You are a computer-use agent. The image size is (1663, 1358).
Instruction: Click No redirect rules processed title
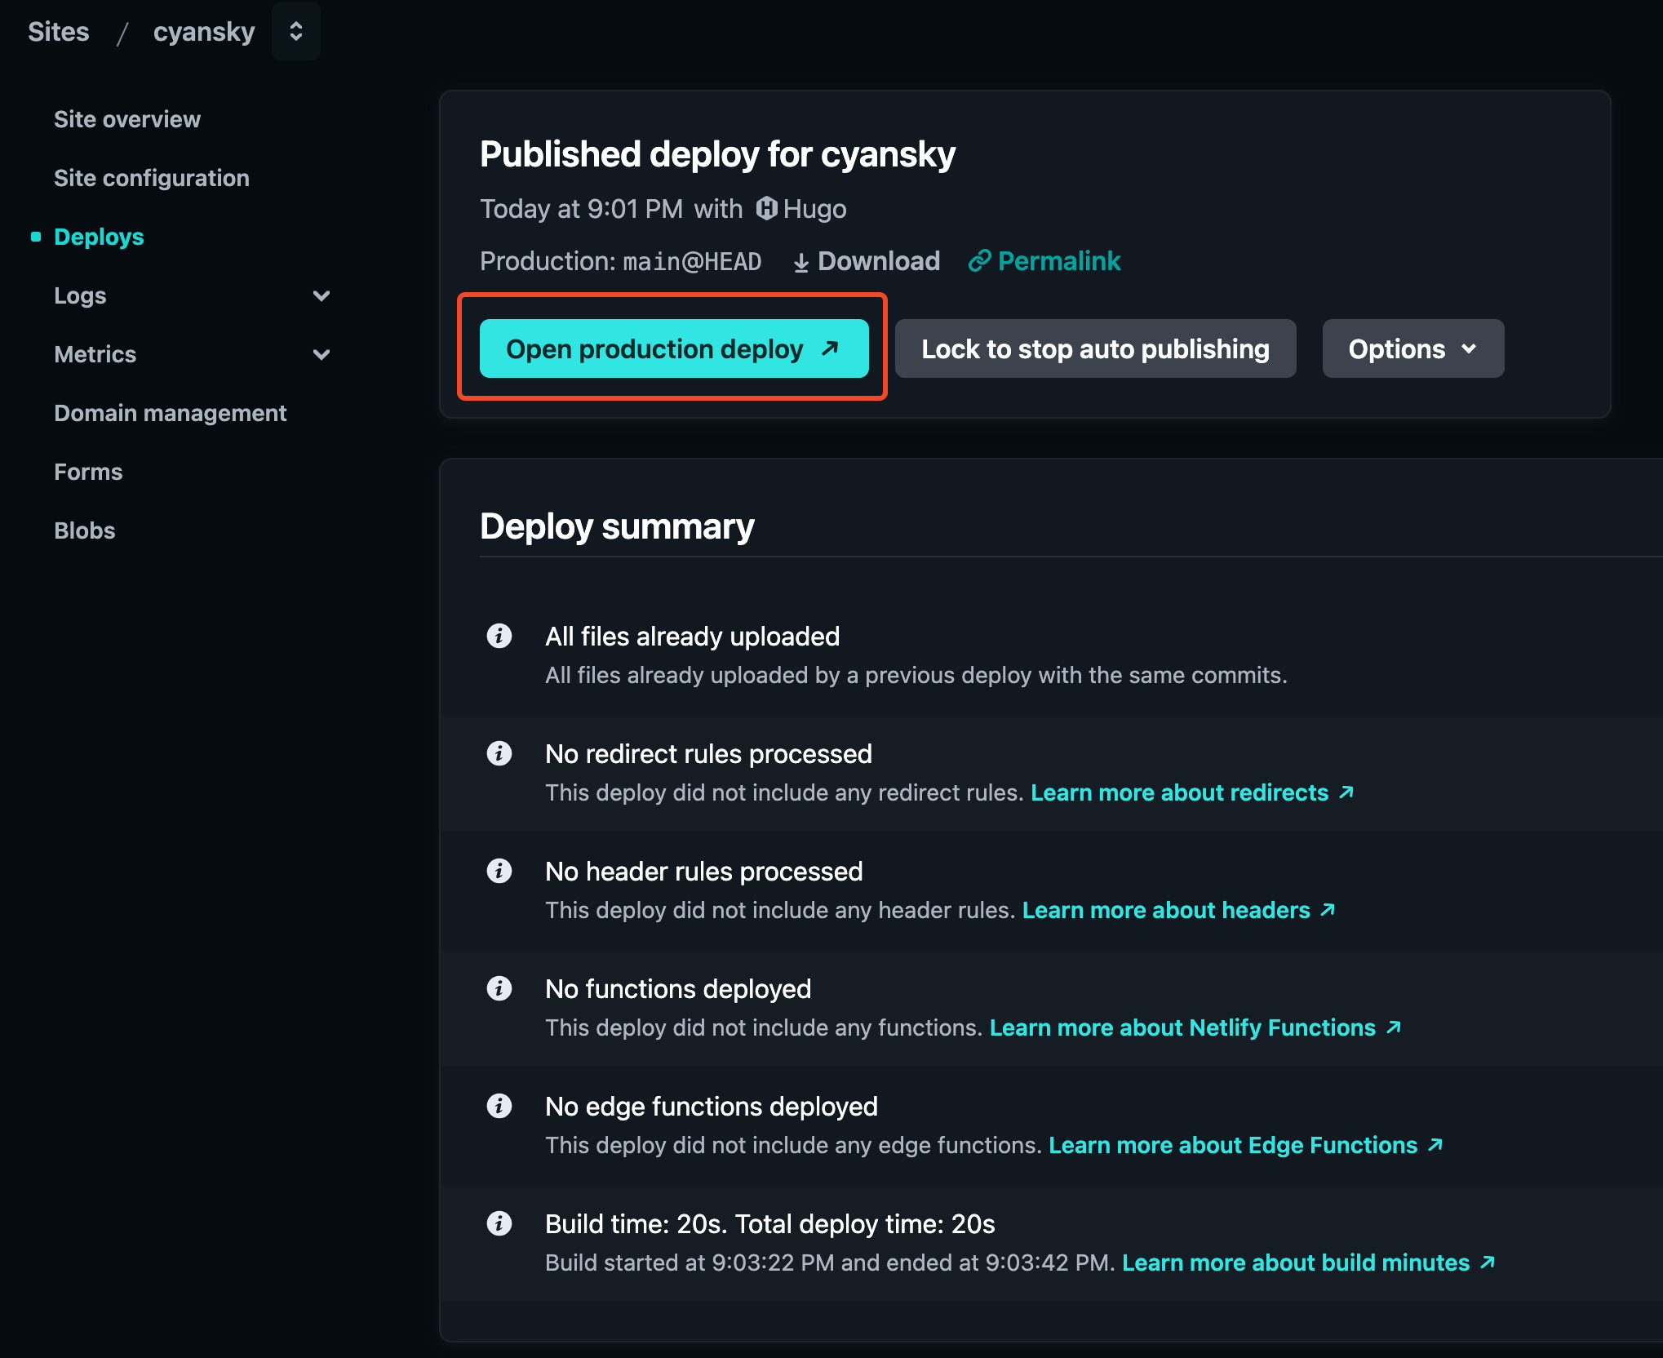pyautogui.click(x=708, y=754)
